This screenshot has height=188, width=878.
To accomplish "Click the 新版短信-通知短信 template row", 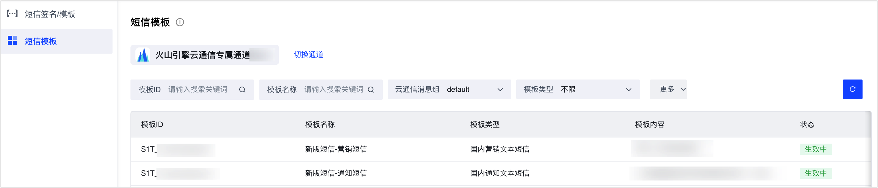I will pyautogui.click(x=336, y=174).
